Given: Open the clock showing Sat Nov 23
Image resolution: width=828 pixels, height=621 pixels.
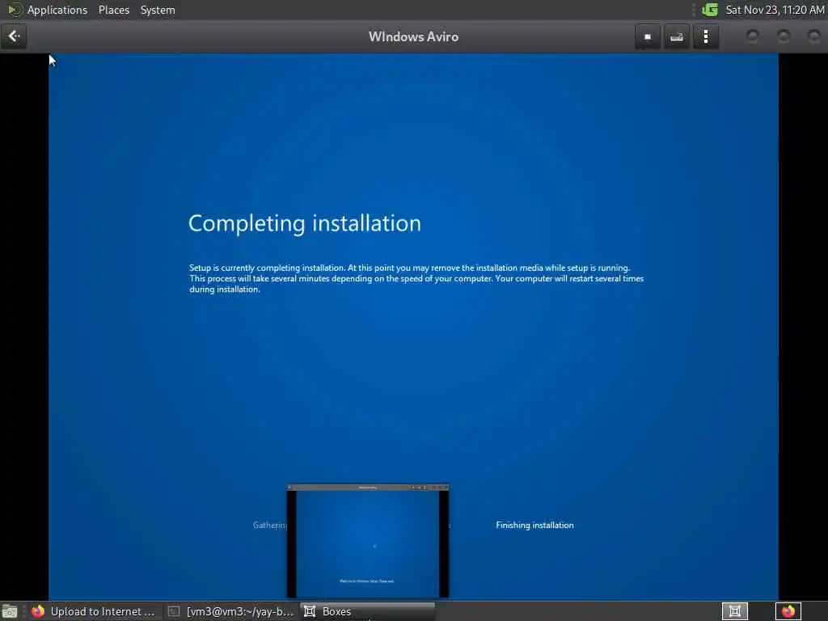Looking at the screenshot, I should click(775, 10).
